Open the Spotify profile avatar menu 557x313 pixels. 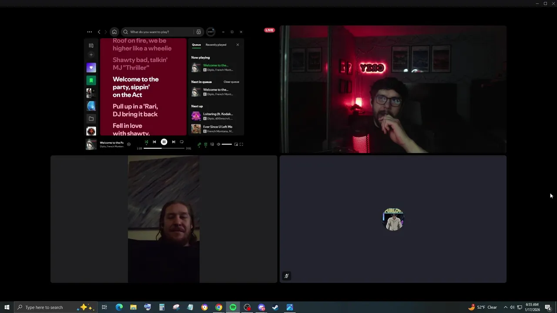pos(211,32)
